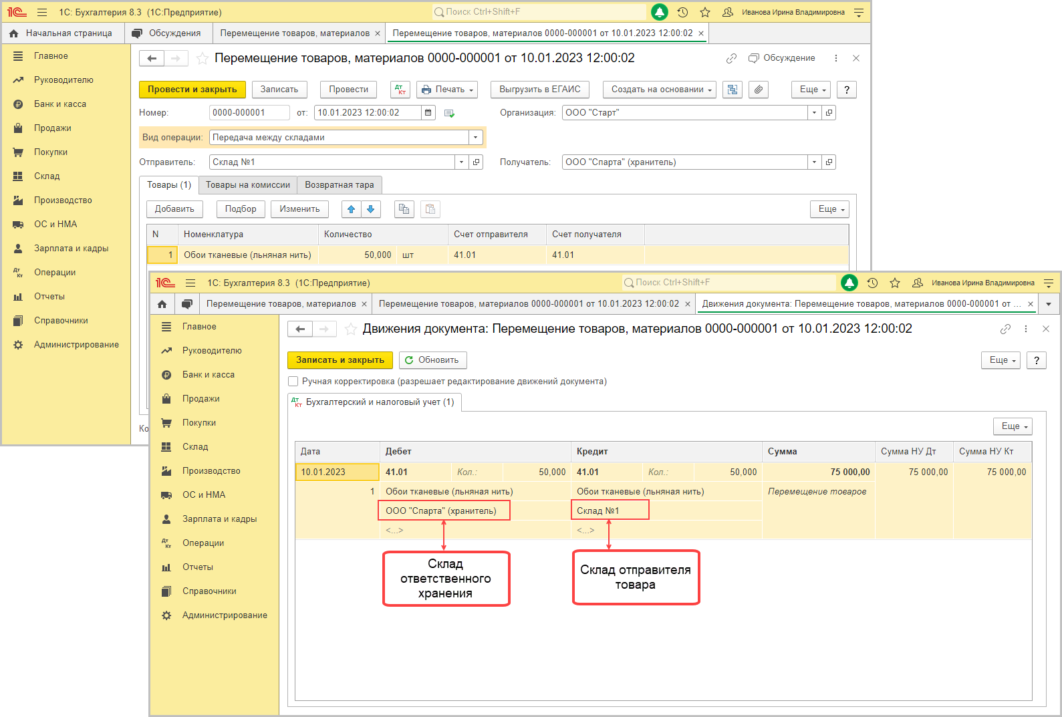Open Обсуждения tab in back window
1062x717 pixels.
tap(168, 33)
